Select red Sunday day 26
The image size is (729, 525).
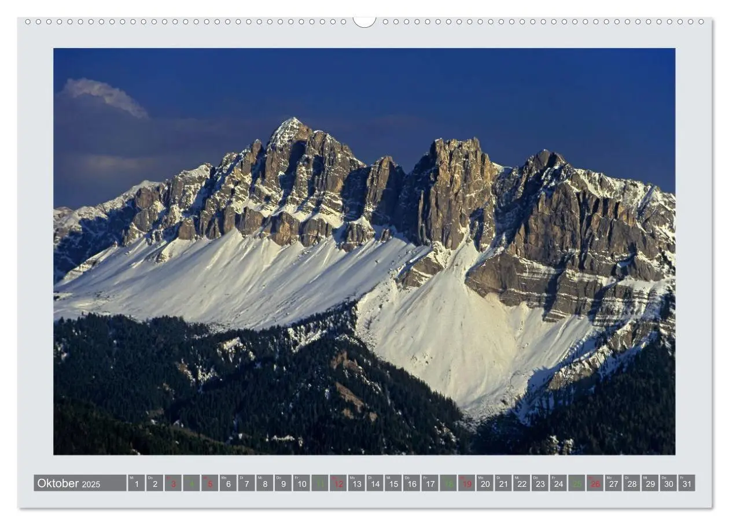click(x=595, y=483)
